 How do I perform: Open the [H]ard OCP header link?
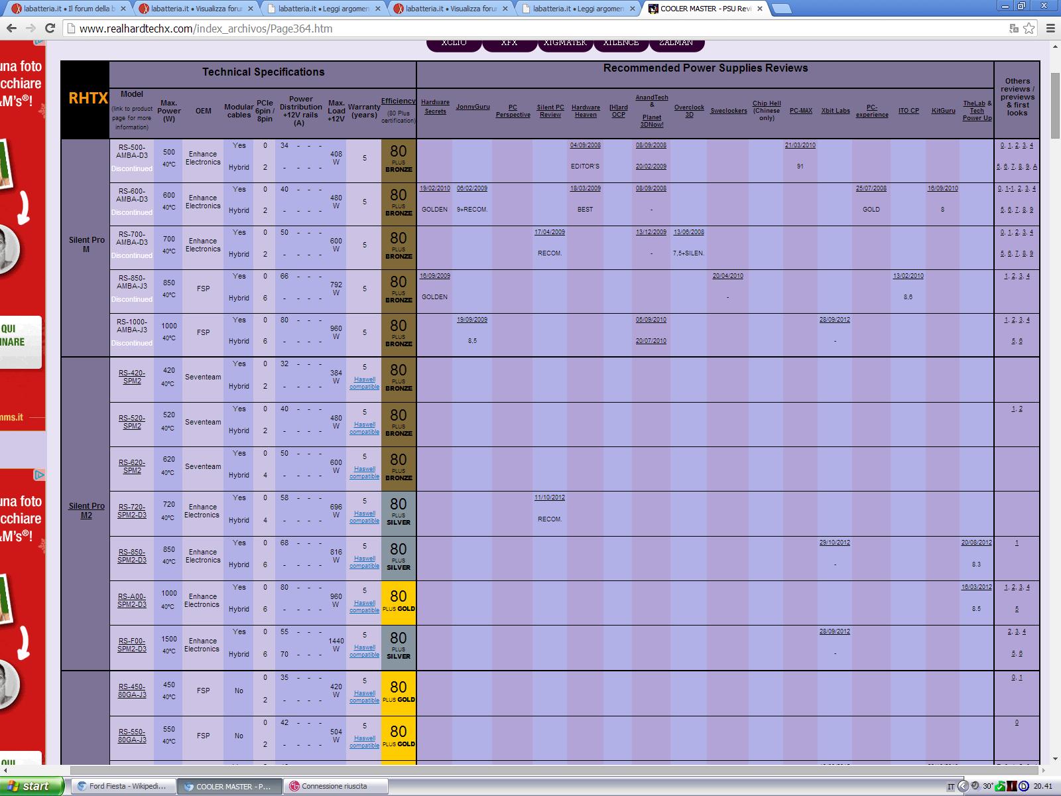pos(619,111)
